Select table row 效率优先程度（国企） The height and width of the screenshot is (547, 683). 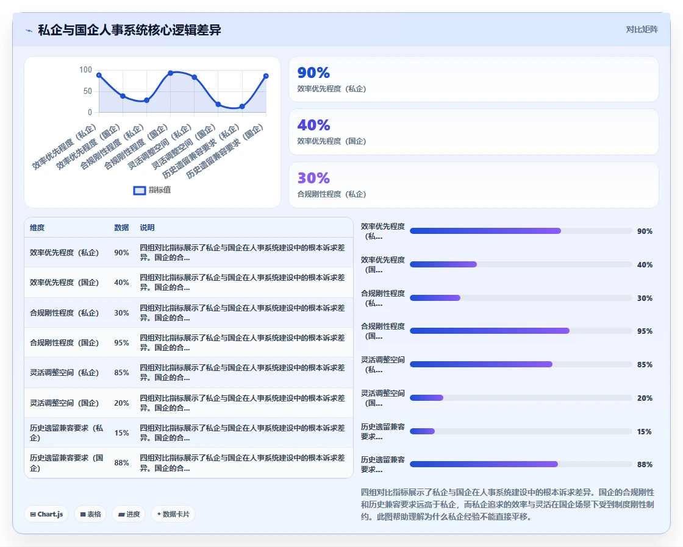tap(188, 283)
